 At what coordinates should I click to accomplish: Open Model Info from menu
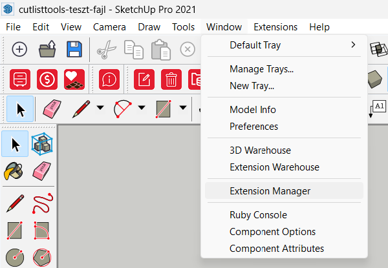pyautogui.click(x=252, y=110)
